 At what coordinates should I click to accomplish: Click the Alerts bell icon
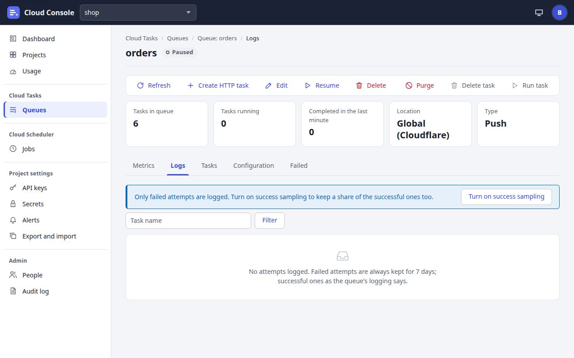pos(13,220)
